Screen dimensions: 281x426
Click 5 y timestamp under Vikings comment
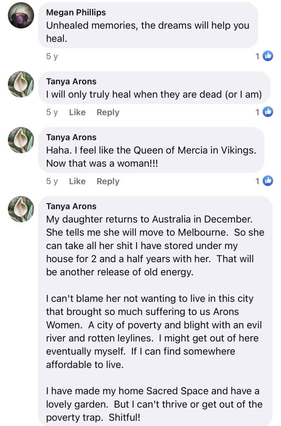point(52,181)
